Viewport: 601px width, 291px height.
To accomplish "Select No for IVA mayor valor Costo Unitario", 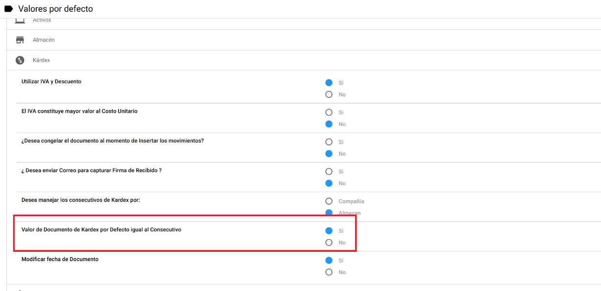I will click(x=329, y=124).
